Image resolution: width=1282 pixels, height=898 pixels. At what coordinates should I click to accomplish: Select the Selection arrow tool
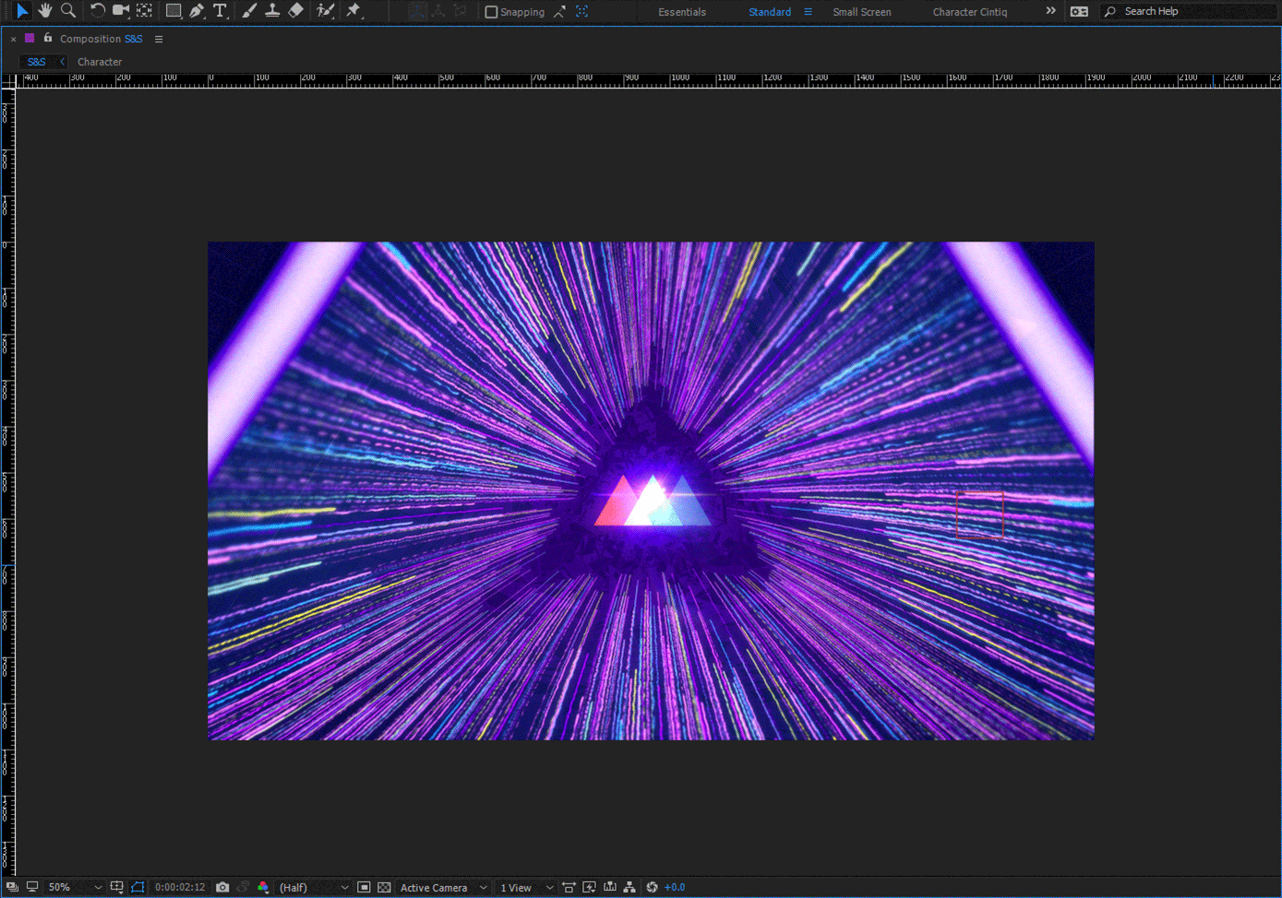(x=22, y=10)
